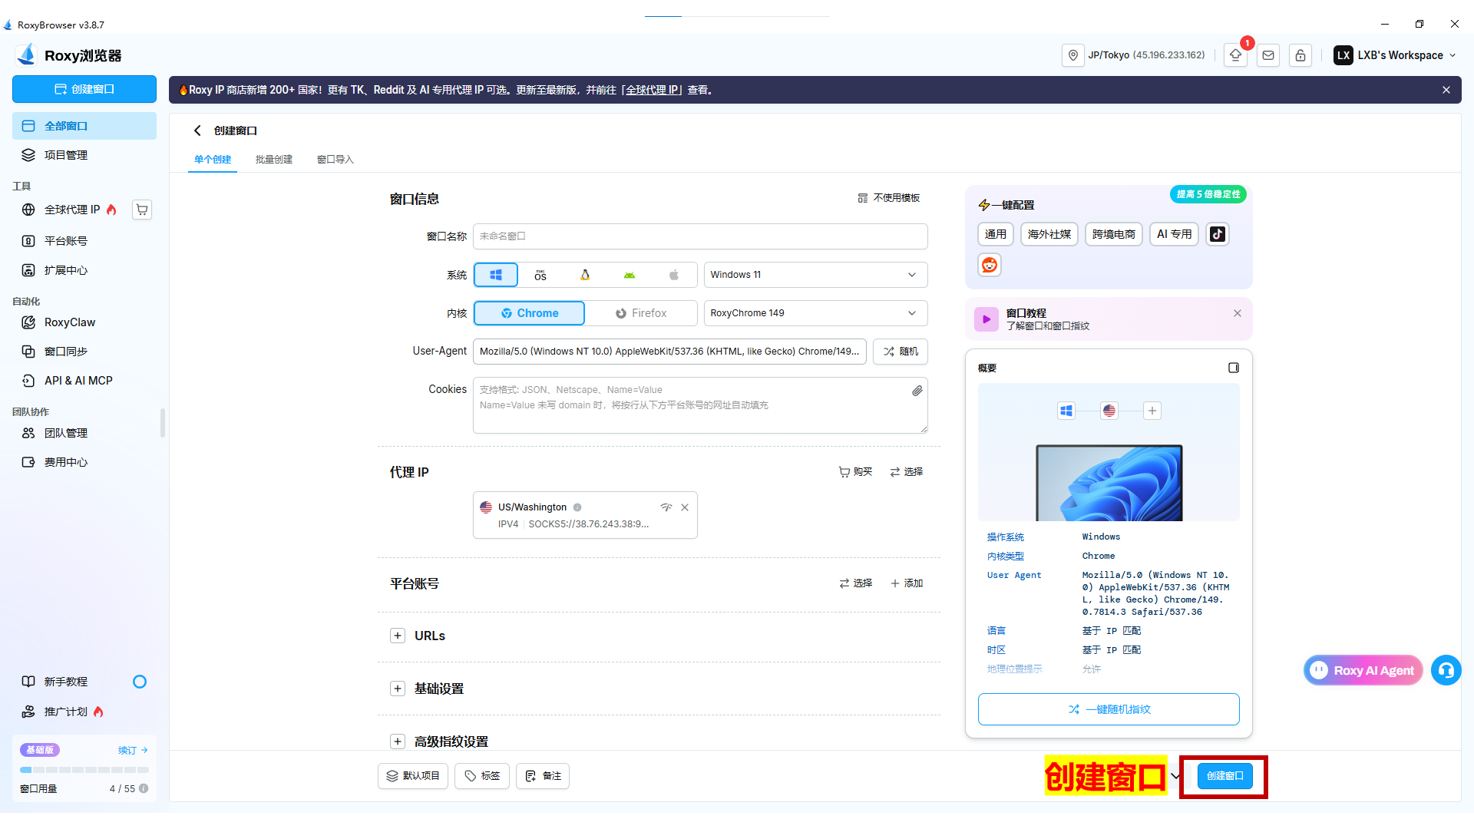
Task: Open 全部窗口 in the sidebar
Action: click(x=84, y=126)
